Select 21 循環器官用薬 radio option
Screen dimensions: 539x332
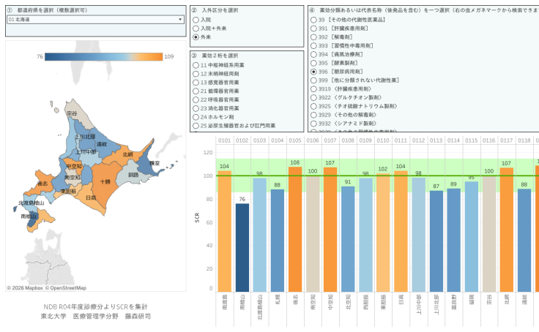196,91
